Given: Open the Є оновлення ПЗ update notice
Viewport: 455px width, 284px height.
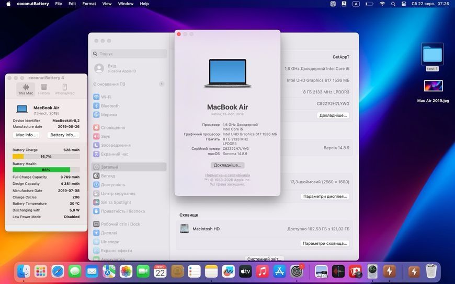Looking at the screenshot, I should coord(129,84).
